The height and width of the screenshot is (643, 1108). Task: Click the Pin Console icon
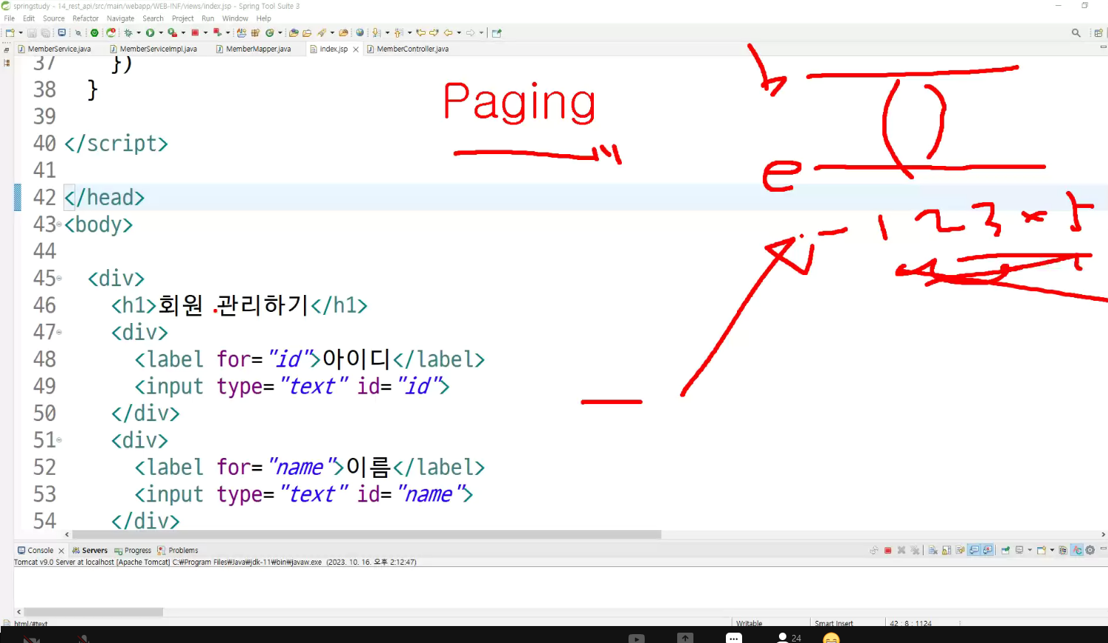[1005, 550]
